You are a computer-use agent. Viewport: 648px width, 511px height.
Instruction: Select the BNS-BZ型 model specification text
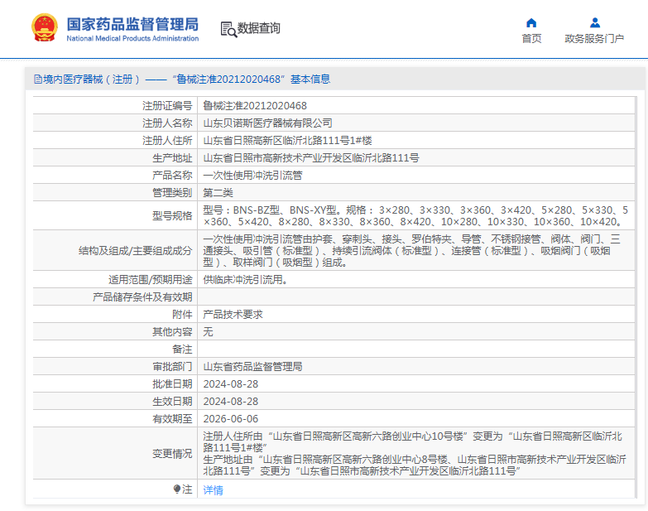pyautogui.click(x=415, y=216)
